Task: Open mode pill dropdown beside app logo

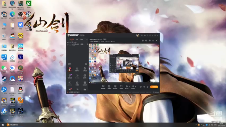Action: [x=82, y=35]
